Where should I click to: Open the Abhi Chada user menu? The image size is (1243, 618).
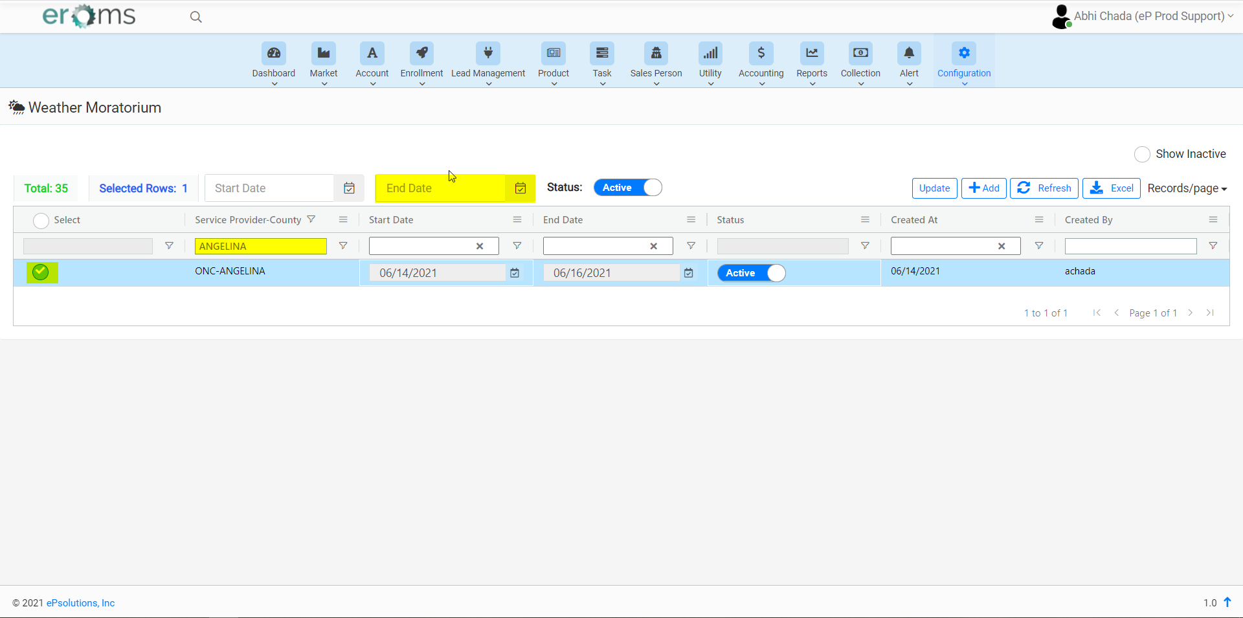(x=1143, y=17)
